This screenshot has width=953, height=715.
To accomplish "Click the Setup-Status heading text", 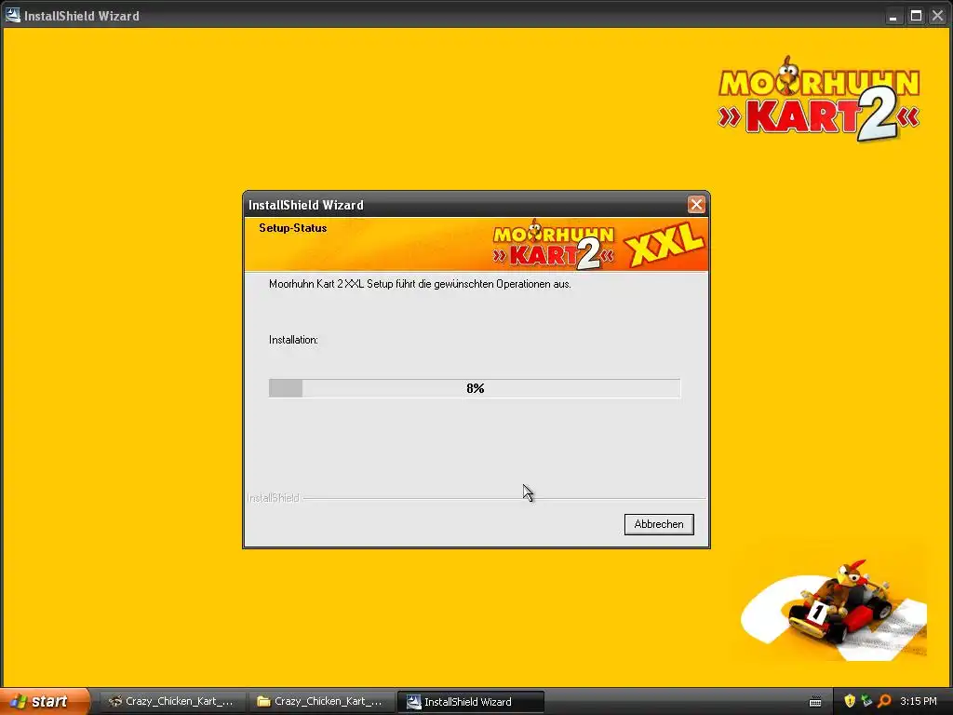I will tap(292, 228).
